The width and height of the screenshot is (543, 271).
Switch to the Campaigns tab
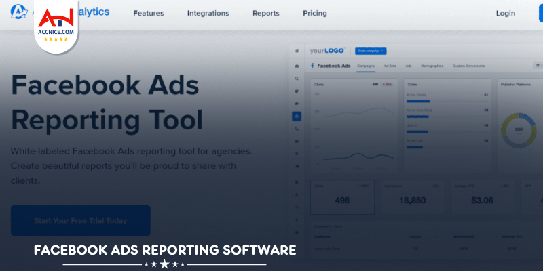pos(366,66)
